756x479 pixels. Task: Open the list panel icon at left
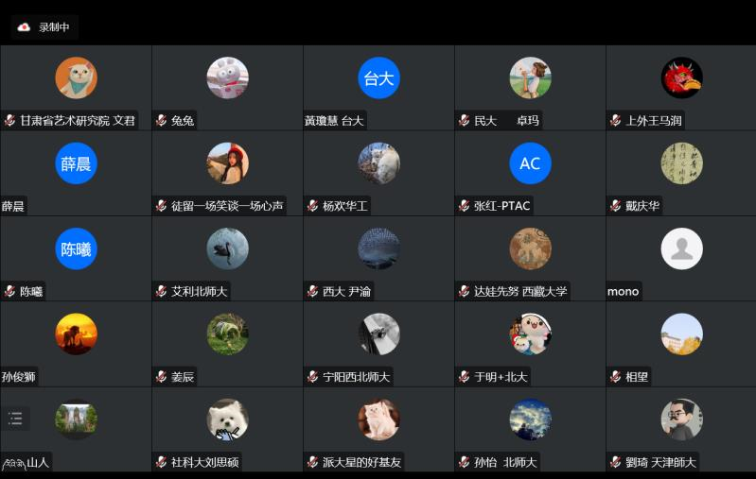coord(15,419)
